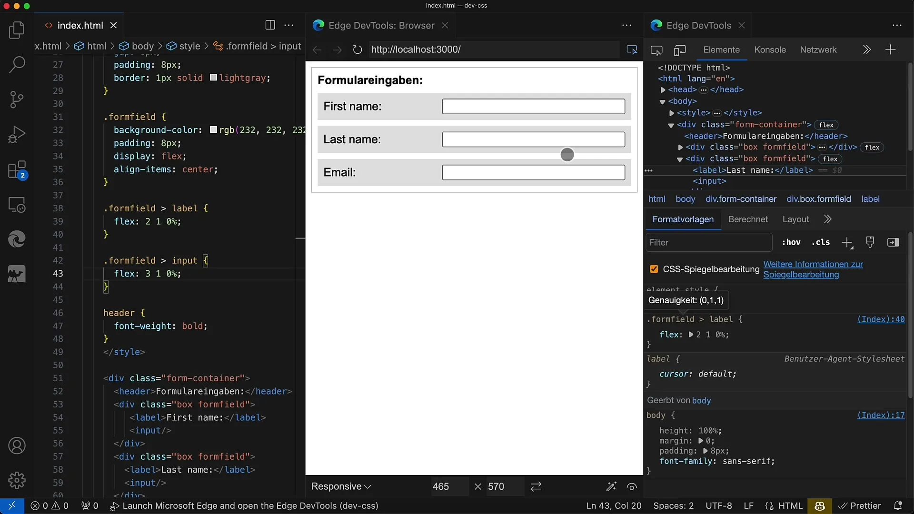
Task: Add a new DevTools tool tab
Action: pos(890,49)
